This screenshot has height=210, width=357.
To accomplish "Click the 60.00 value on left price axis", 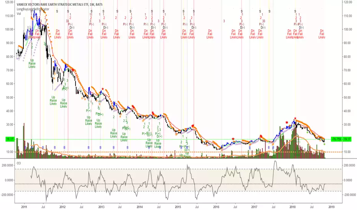I will point(10,84).
